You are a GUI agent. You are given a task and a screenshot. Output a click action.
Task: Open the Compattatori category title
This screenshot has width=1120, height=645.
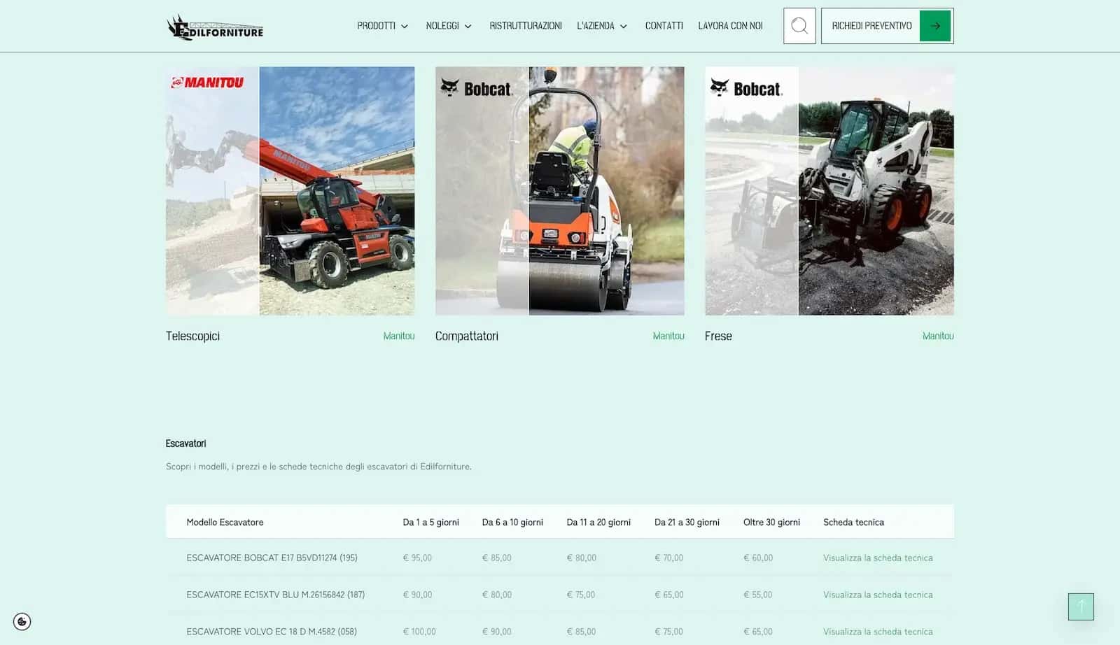tap(467, 336)
